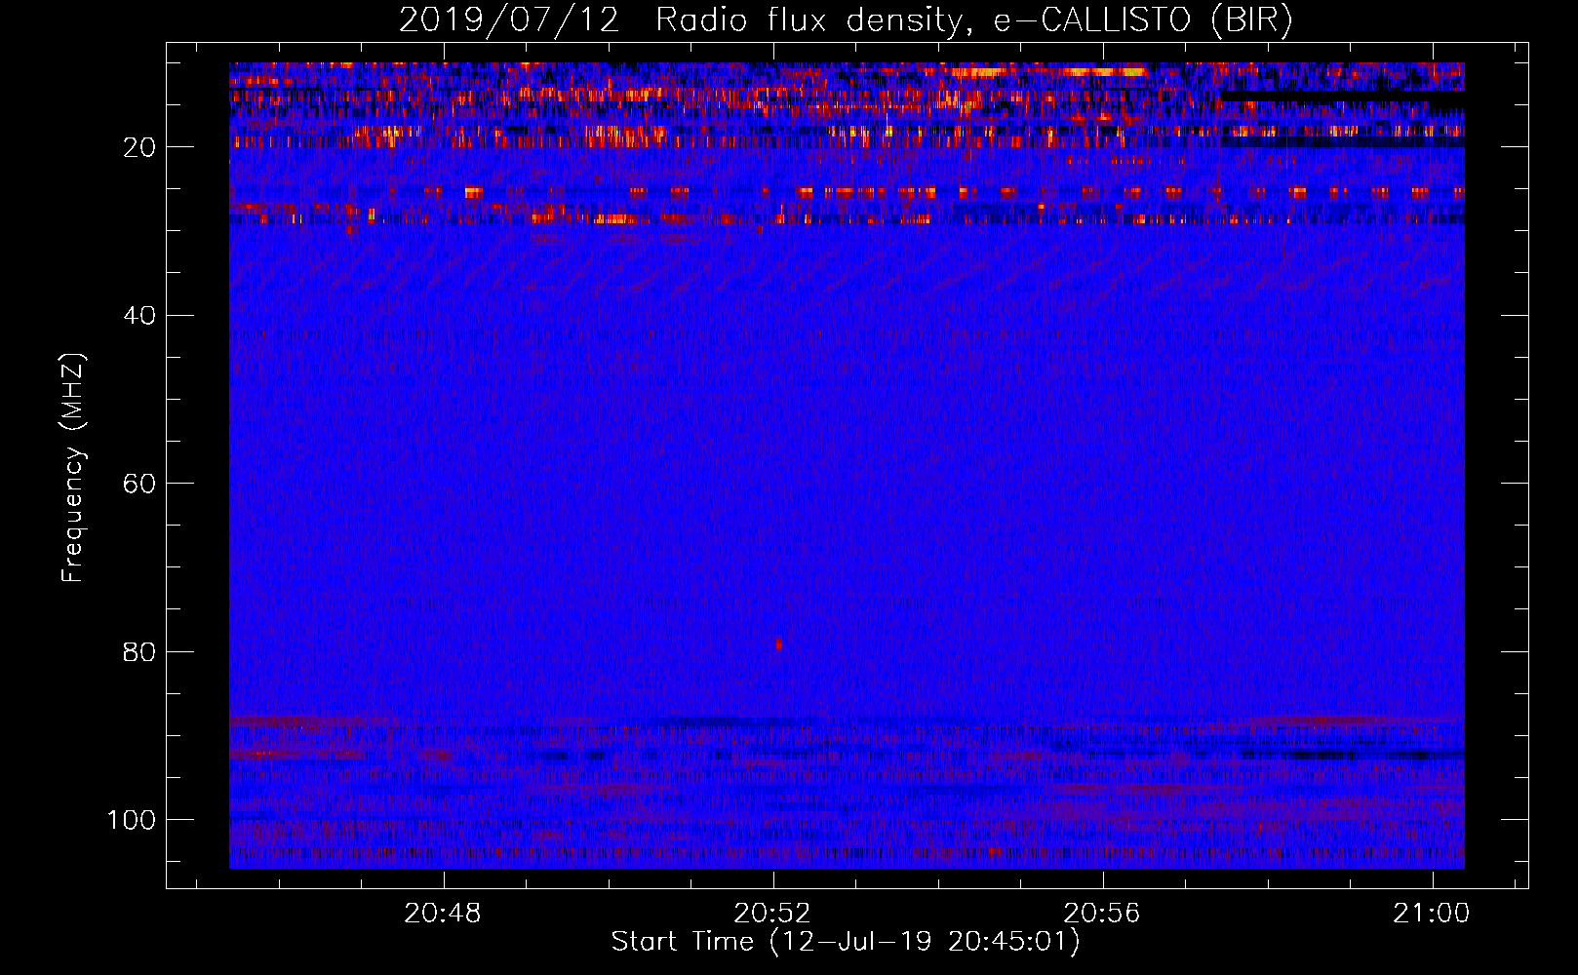Click the 20 MHz frequency tick label

(140, 147)
